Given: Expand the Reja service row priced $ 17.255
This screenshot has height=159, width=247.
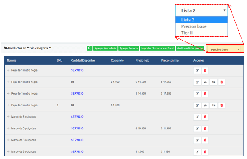Looking at the screenshot, I should pyautogui.click(x=8, y=93).
